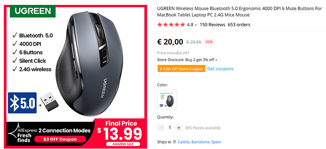Viewport: 326px width, 149px height.
Task: Click the -25% discount tag
Action: pos(209,42)
